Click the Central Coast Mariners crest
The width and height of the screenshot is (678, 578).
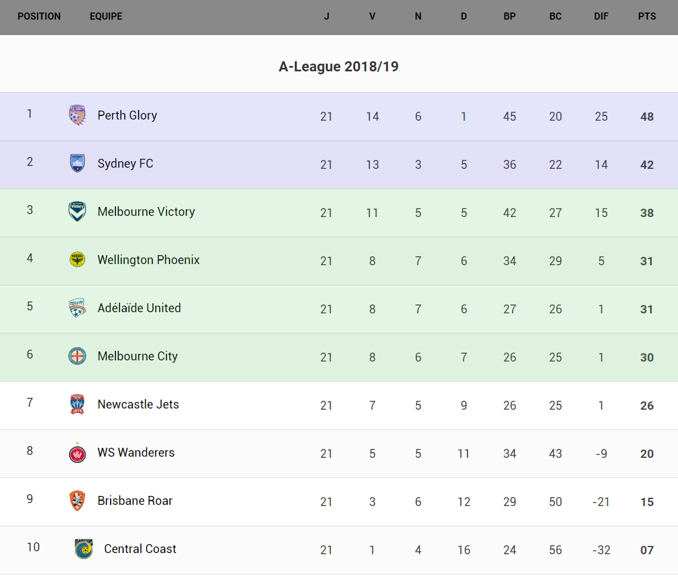pyautogui.click(x=84, y=549)
